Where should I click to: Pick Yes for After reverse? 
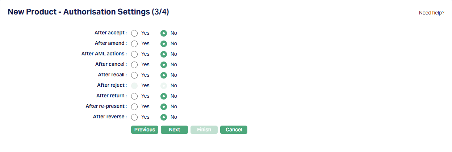pos(134,117)
